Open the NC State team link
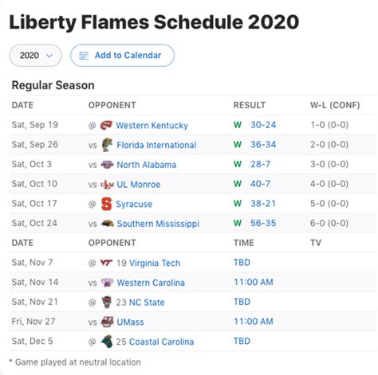The height and width of the screenshot is (375, 378). [x=147, y=302]
